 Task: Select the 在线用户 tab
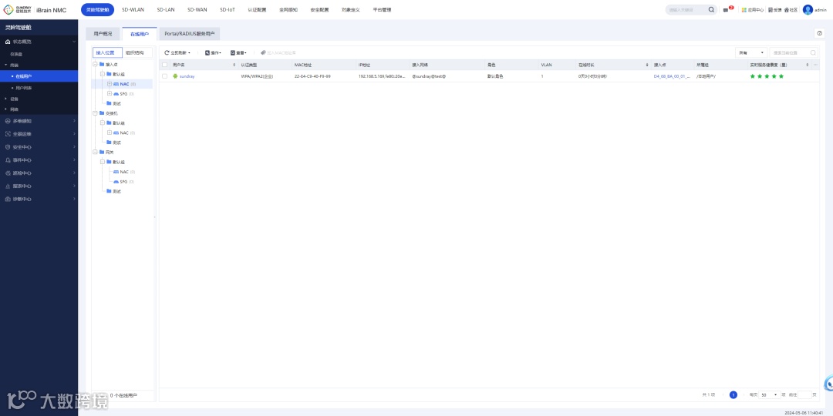tap(140, 34)
